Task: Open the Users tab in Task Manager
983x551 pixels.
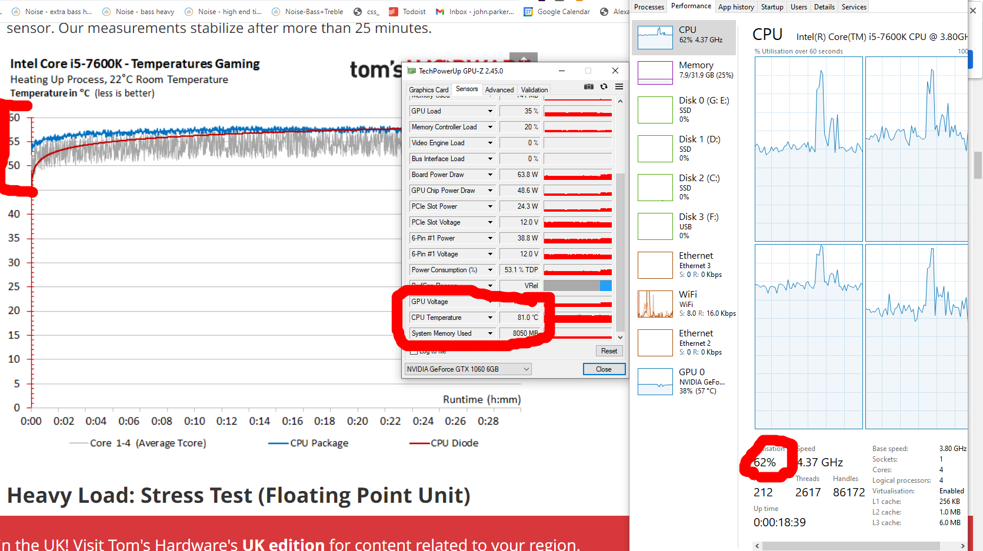Action: click(x=798, y=7)
